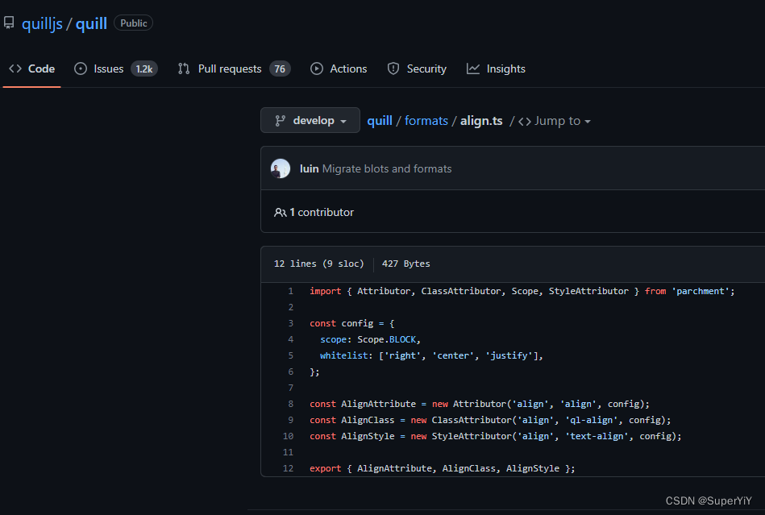The image size is (765, 515).
Task: Click the 76 pull requests count badge
Action: pyautogui.click(x=280, y=69)
